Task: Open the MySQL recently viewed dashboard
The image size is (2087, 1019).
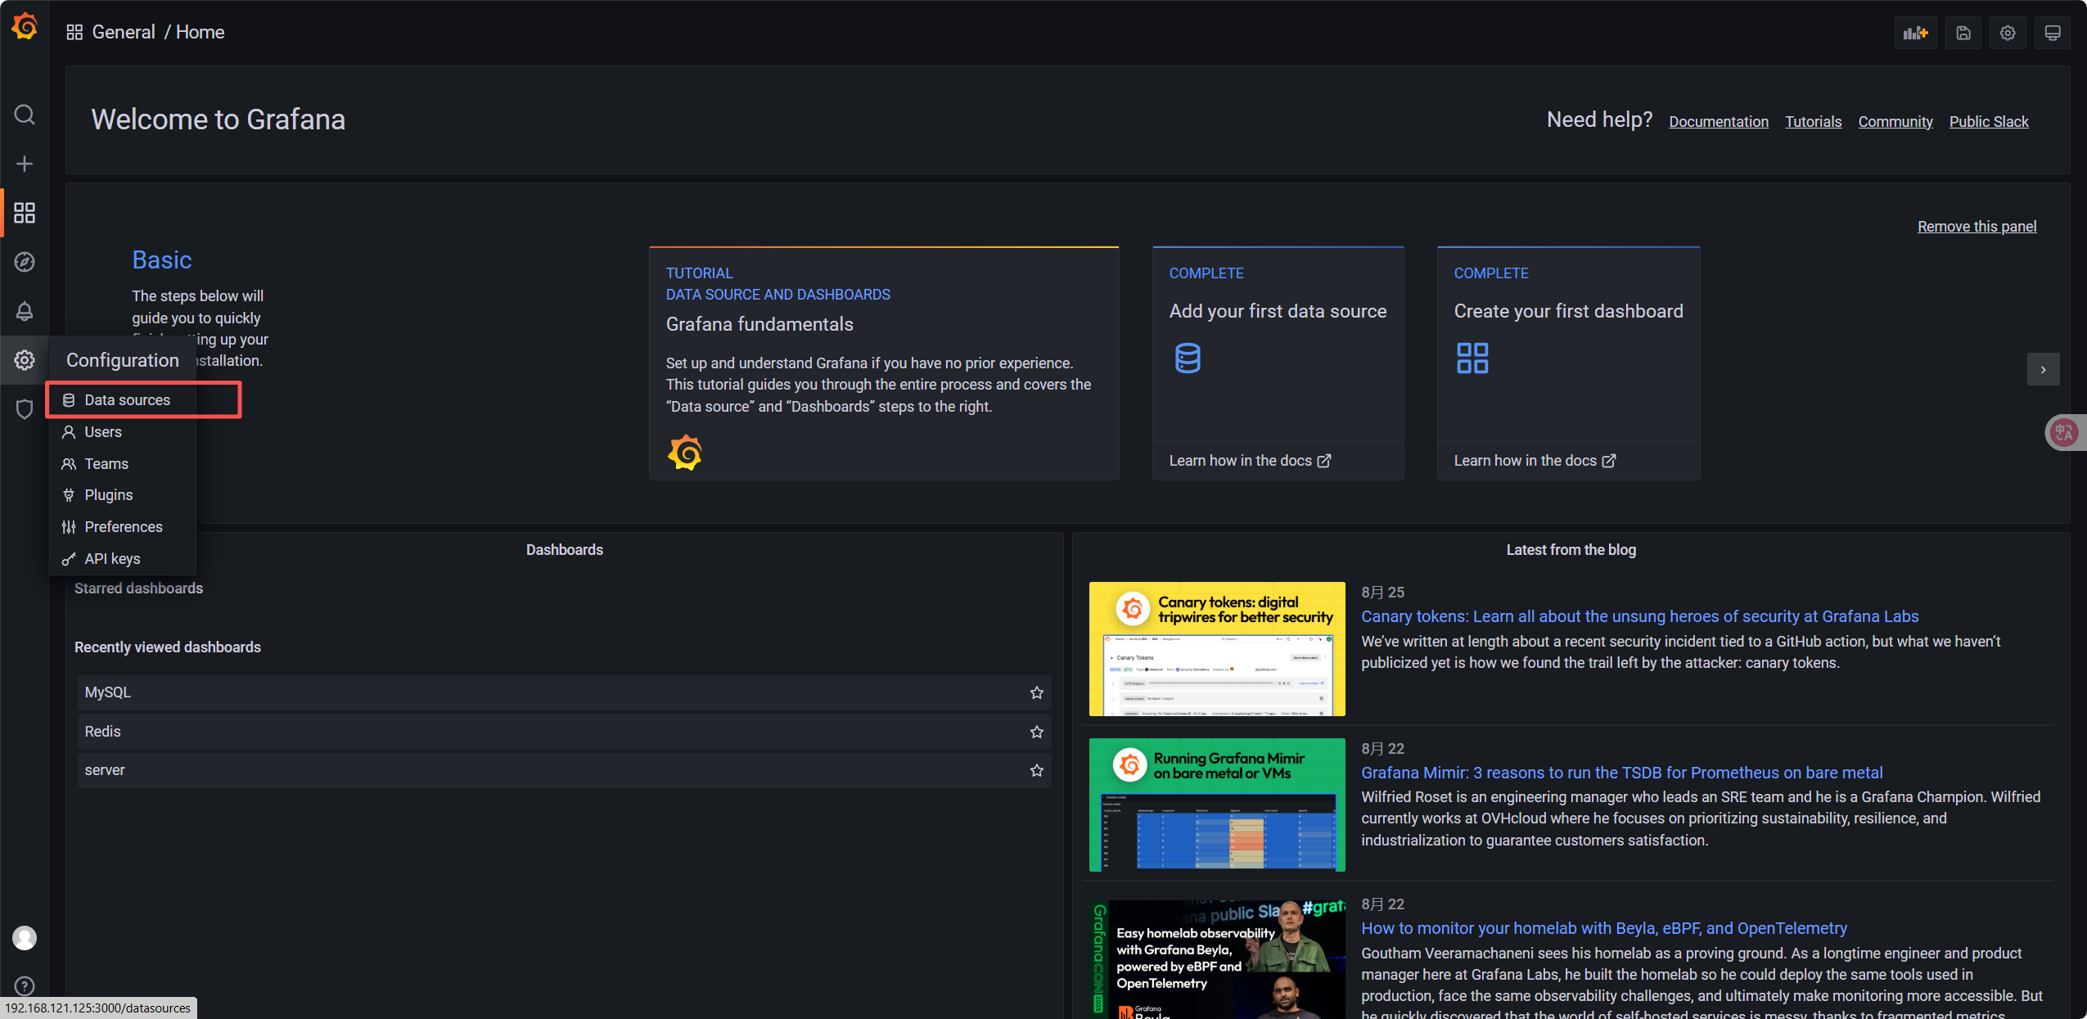Action: [564, 692]
